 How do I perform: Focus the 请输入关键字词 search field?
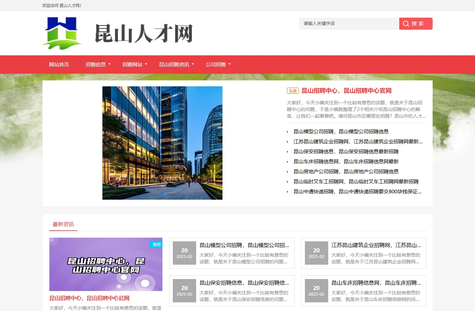pos(349,24)
